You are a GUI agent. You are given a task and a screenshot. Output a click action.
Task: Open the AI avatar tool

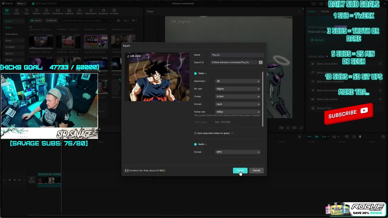pyautogui.click(x=114, y=12)
